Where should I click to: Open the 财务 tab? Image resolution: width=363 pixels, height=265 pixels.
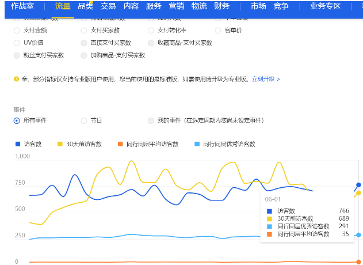click(221, 6)
